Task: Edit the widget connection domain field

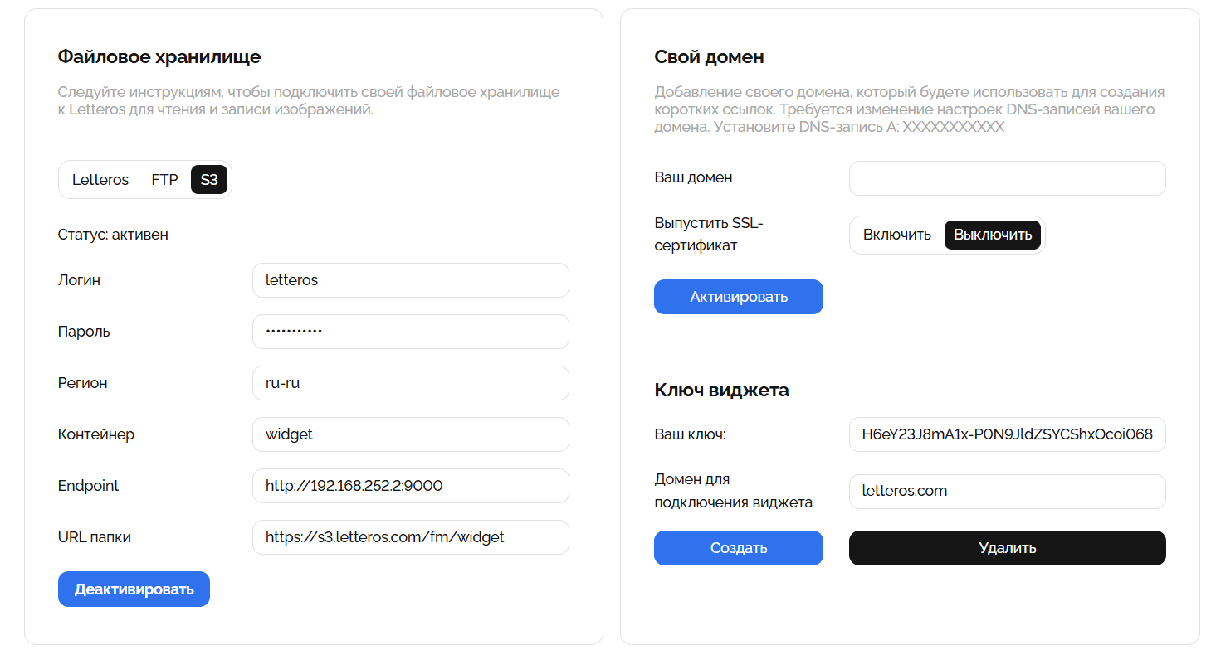Action: coord(1007,491)
